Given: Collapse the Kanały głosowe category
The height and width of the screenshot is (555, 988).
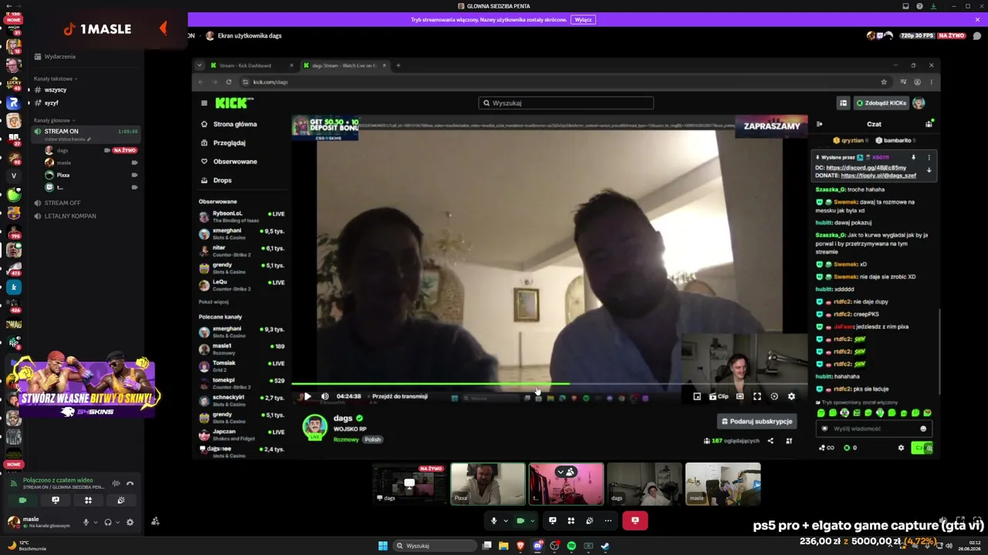Looking at the screenshot, I should (x=53, y=120).
